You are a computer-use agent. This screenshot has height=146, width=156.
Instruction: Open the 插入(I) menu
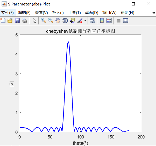(x=58, y=13)
